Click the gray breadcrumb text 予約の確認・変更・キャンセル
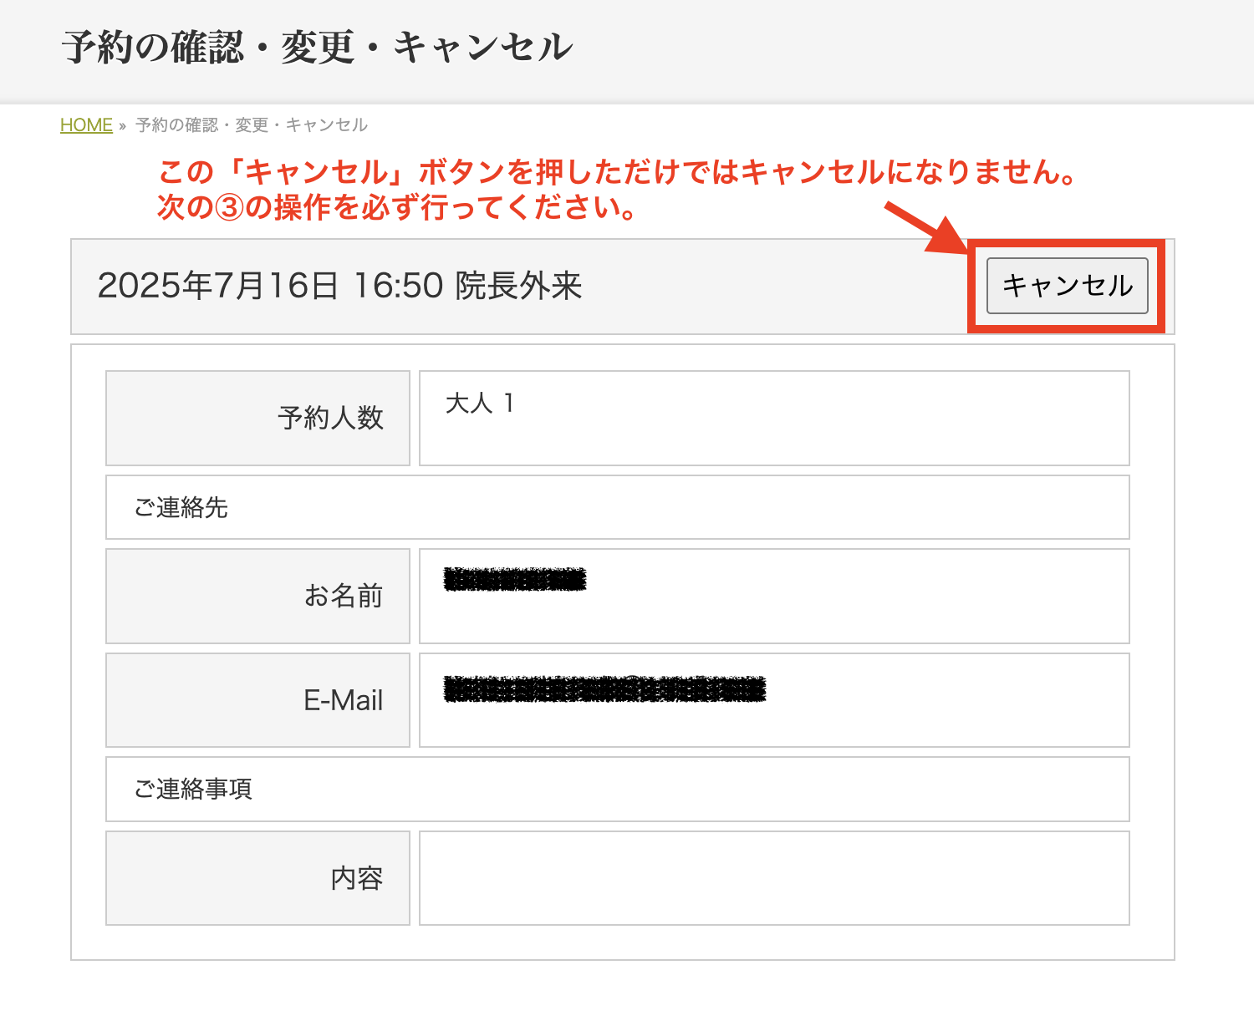1254x1021 pixels. click(x=252, y=124)
